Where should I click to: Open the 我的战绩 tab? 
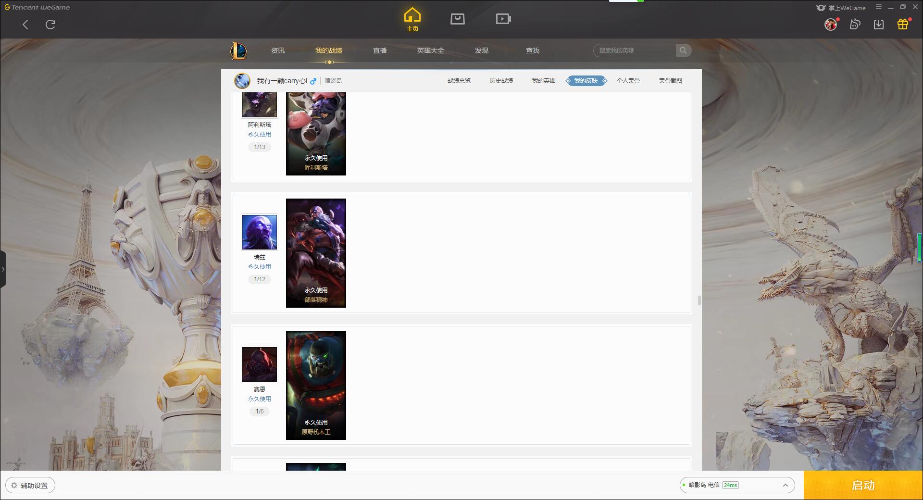tap(329, 50)
